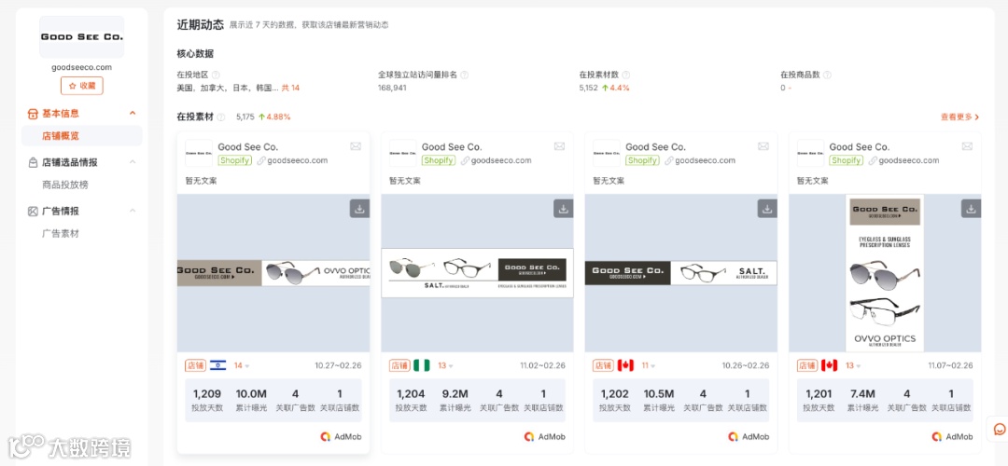Click mail icon on fourth ad card
Viewport: 1008px width, 466px height.
pyautogui.click(x=967, y=146)
